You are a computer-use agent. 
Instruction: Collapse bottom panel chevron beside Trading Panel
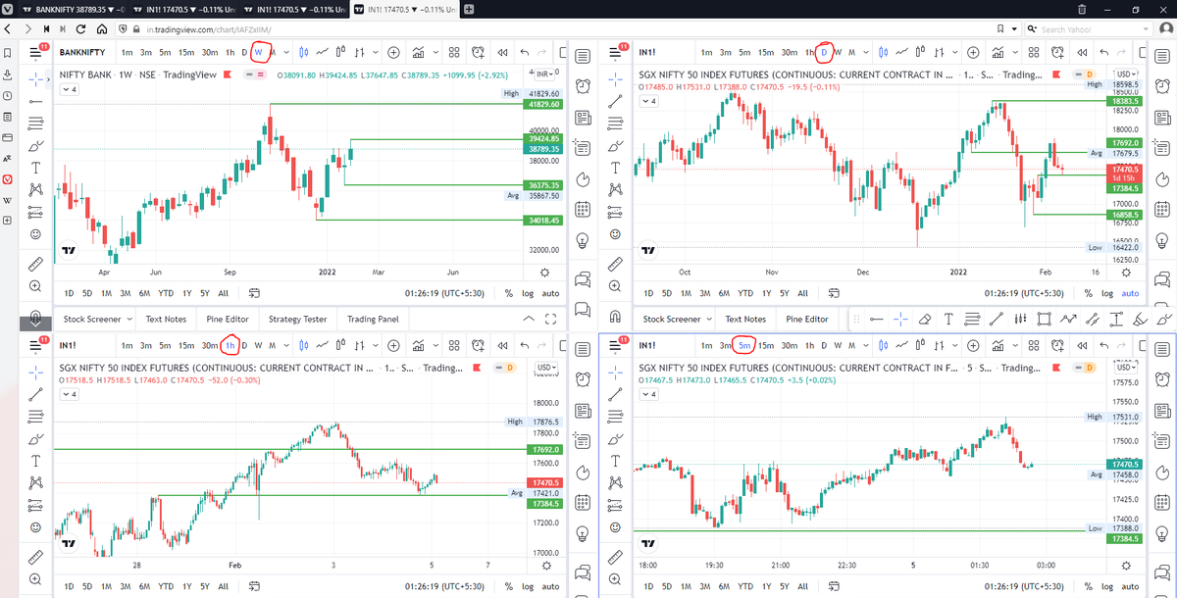[x=529, y=319]
